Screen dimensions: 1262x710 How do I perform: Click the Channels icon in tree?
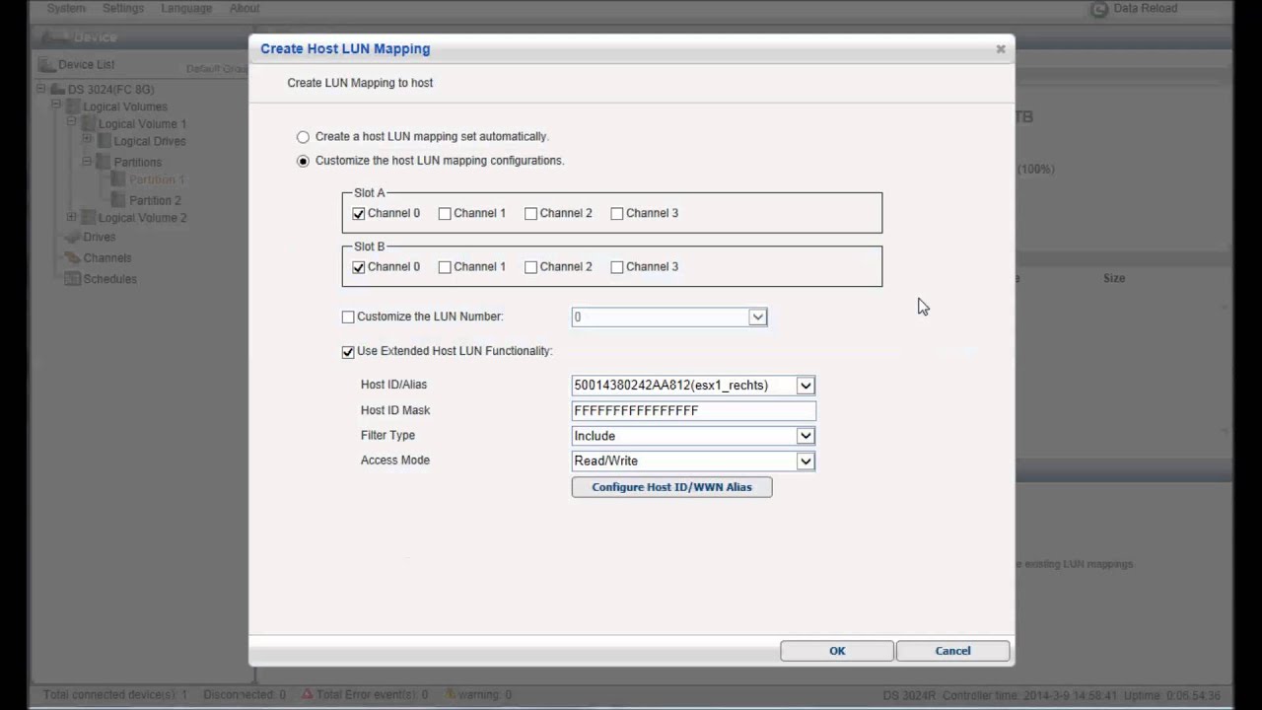pos(72,258)
